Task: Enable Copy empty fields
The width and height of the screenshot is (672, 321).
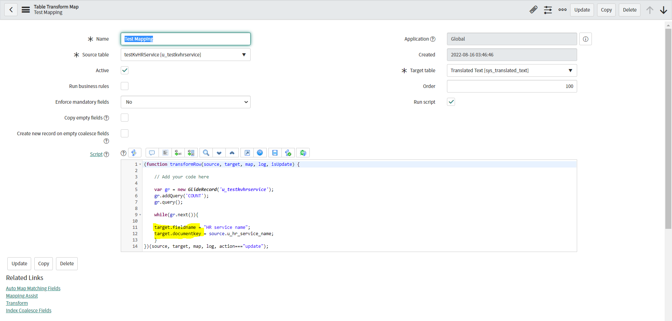Action: pos(124,117)
